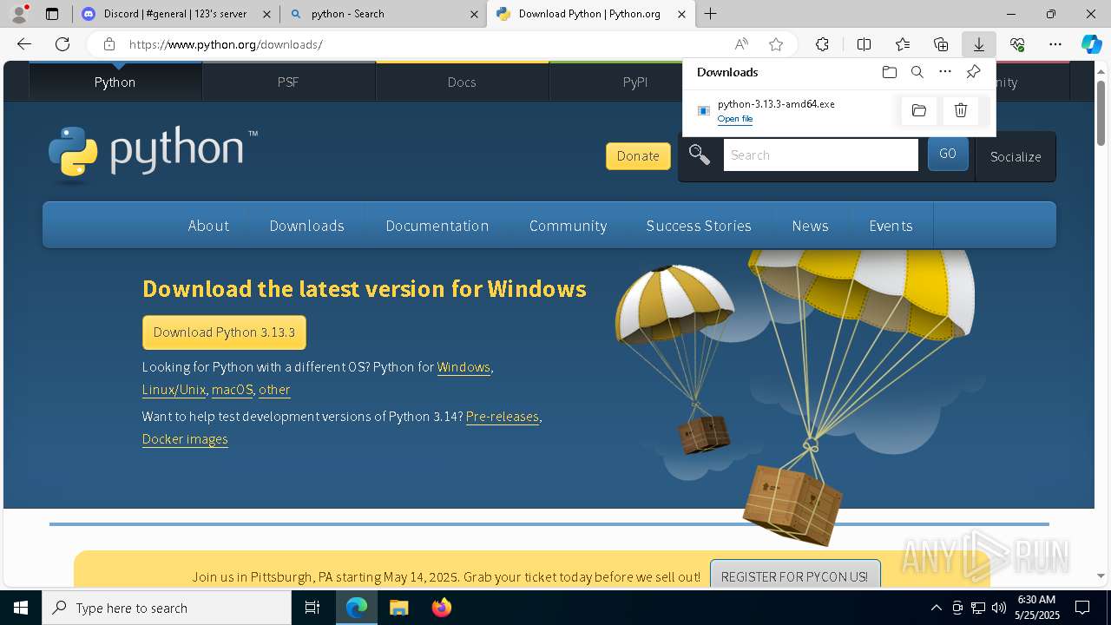The image size is (1111, 625).
Task: Add page to favorites star icon
Action: pos(776,44)
